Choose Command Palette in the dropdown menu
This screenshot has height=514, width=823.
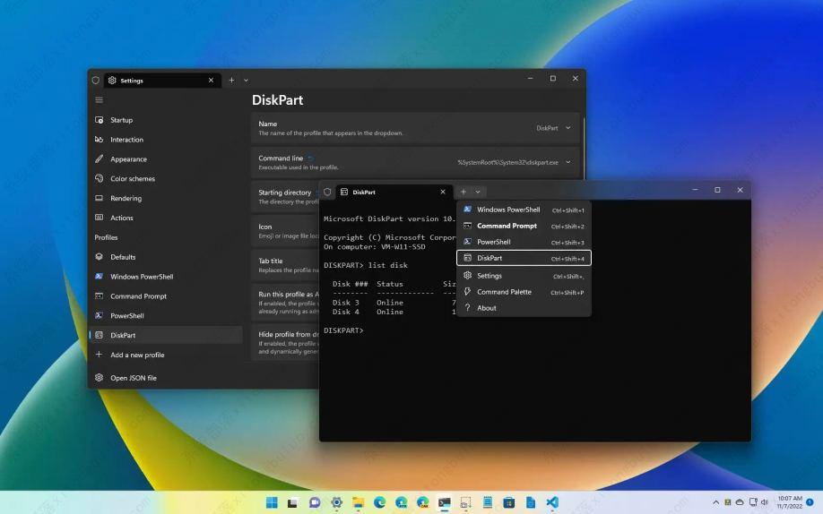pyautogui.click(x=504, y=292)
